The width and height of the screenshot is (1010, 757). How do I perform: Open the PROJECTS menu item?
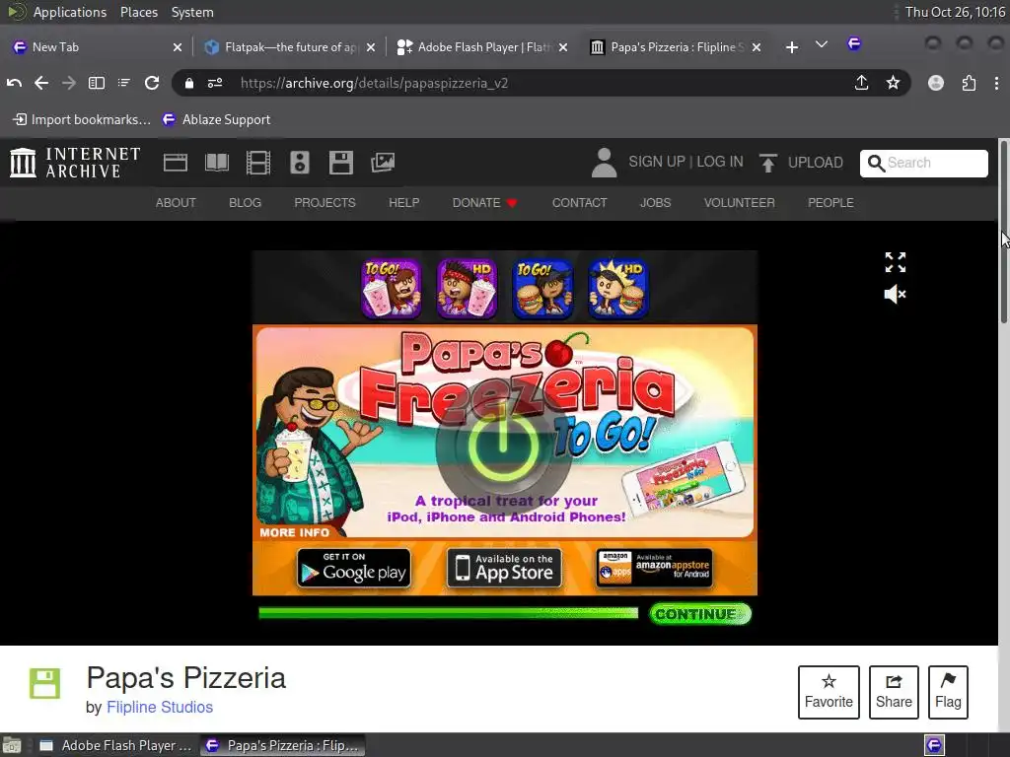[x=325, y=203]
